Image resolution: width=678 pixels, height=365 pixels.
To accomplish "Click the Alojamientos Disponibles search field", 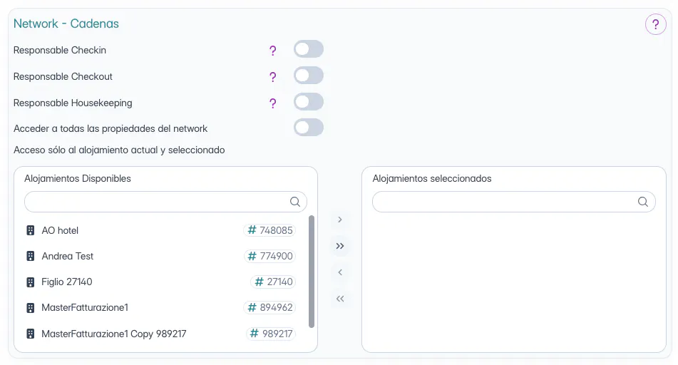I will click(157, 202).
